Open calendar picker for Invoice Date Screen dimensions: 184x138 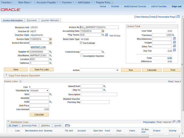click(x=51, y=39)
